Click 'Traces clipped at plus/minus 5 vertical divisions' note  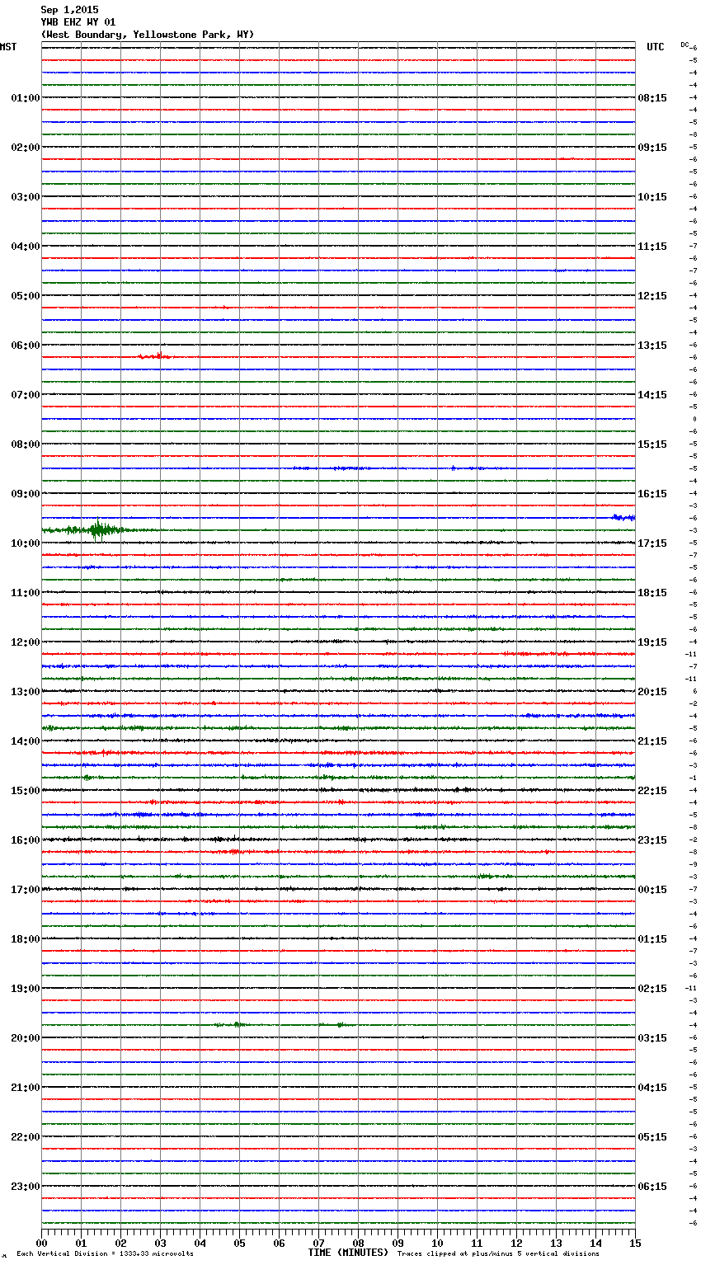[498, 1254]
